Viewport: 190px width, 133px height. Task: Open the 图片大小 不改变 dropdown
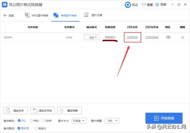coord(79,121)
